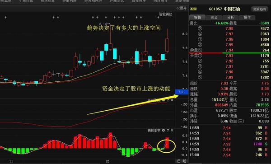Image resolution: width=271 pixels, height=164 pixels.
Task: Switch to the 分析 tab
Action: coord(230,17)
